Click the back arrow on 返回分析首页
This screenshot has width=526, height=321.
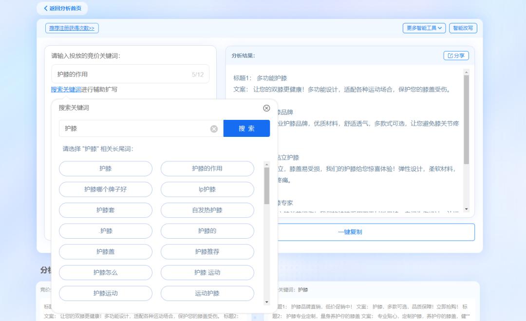click(46, 8)
